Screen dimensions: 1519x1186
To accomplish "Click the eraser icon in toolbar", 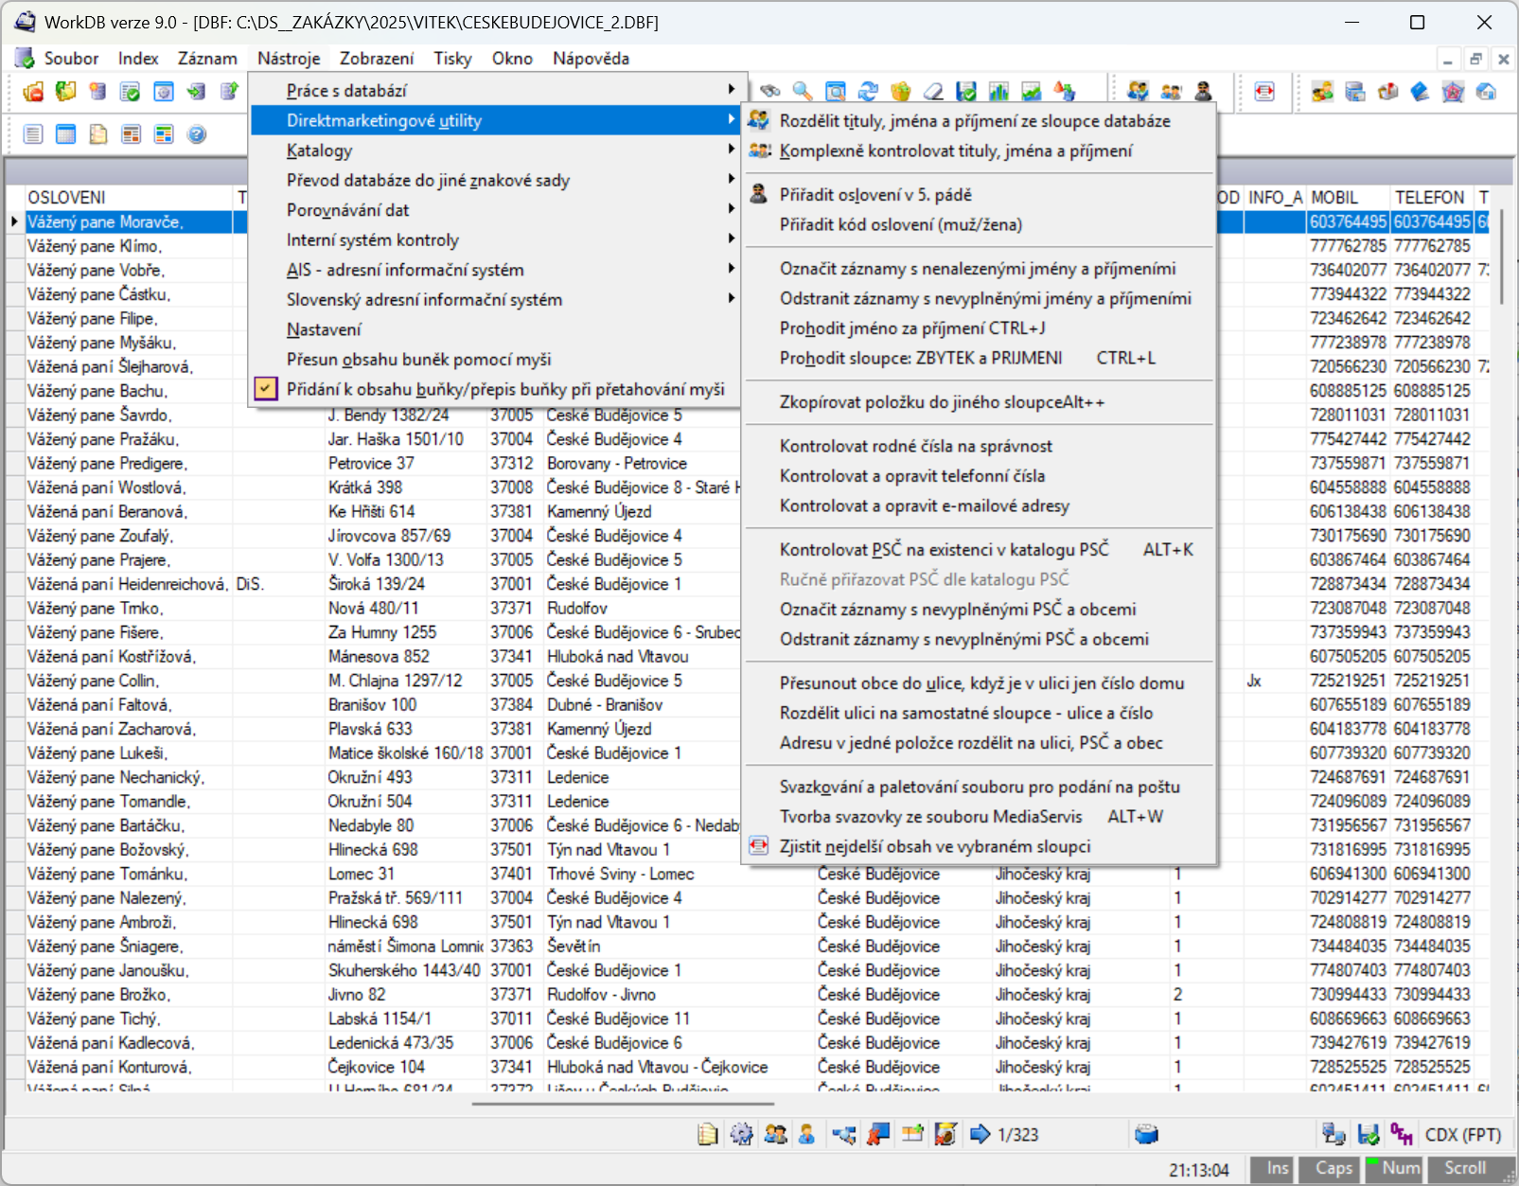I will click(x=933, y=91).
